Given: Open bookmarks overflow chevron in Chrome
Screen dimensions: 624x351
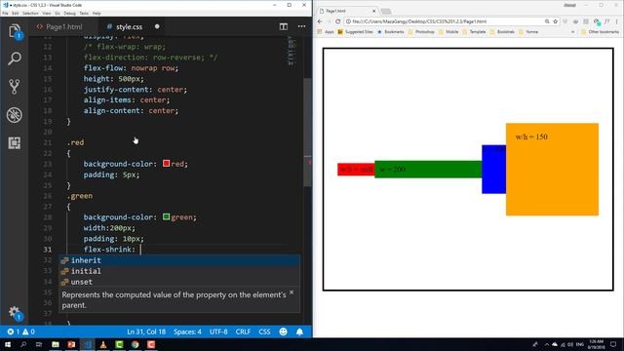Looking at the screenshot, I should [x=572, y=32].
